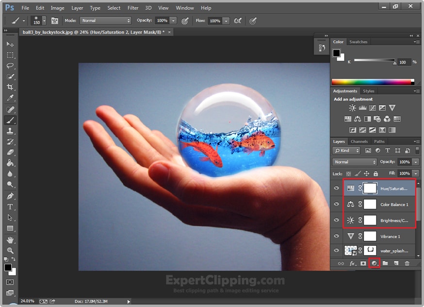Switch to the Channels tab
The width and height of the screenshot is (424, 307).
tap(359, 141)
